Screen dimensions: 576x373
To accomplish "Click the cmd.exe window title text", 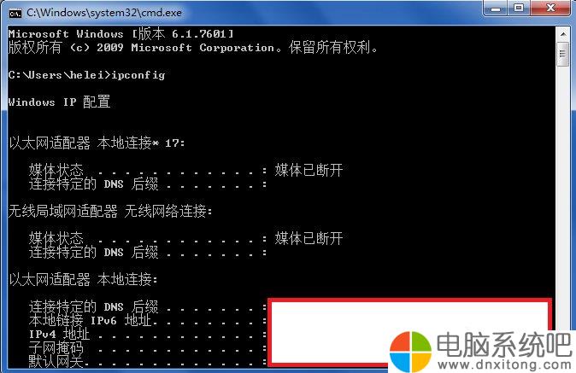I will pyautogui.click(x=104, y=13).
